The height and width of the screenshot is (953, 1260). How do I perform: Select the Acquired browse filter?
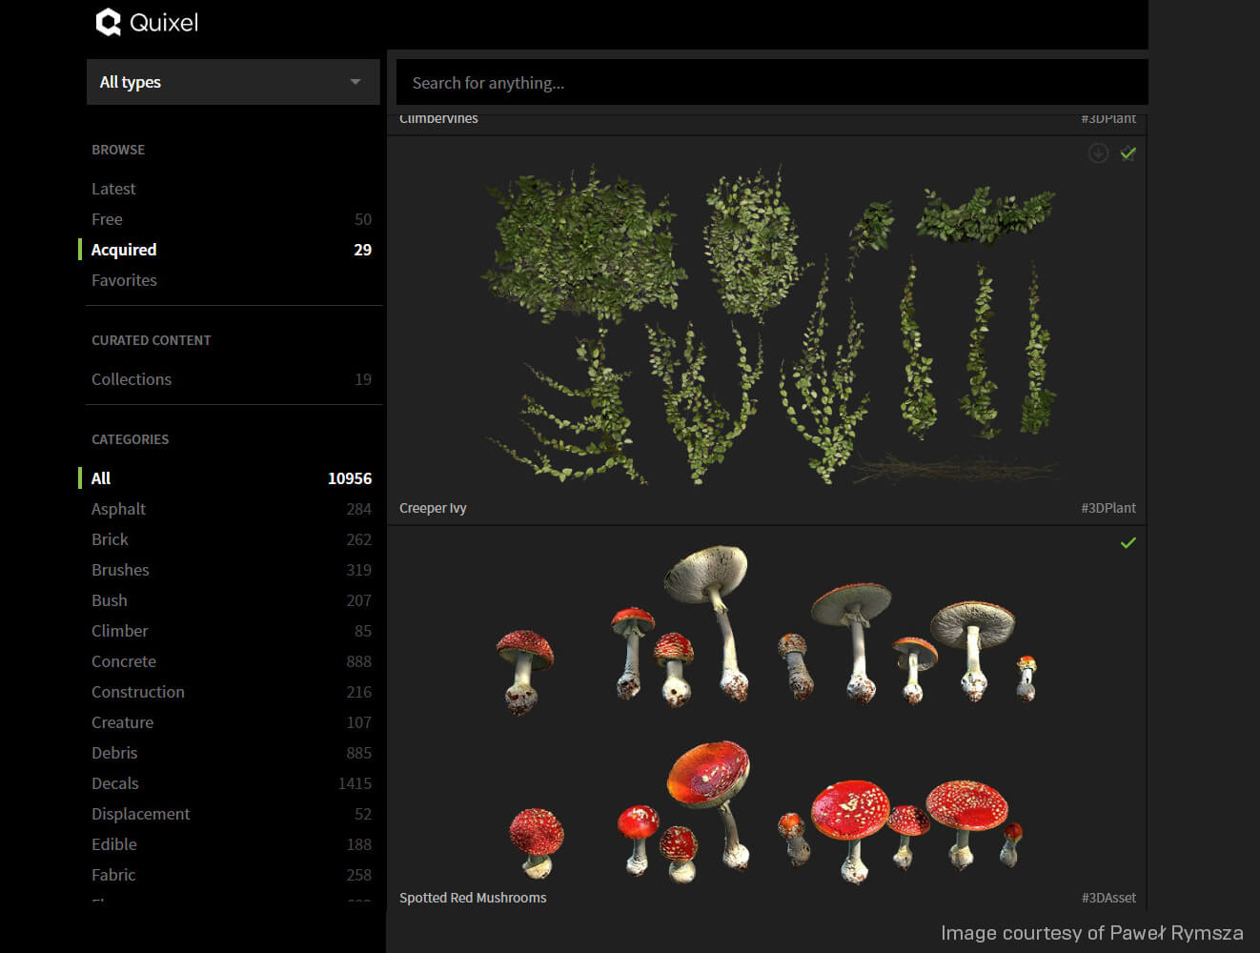pyautogui.click(x=124, y=250)
